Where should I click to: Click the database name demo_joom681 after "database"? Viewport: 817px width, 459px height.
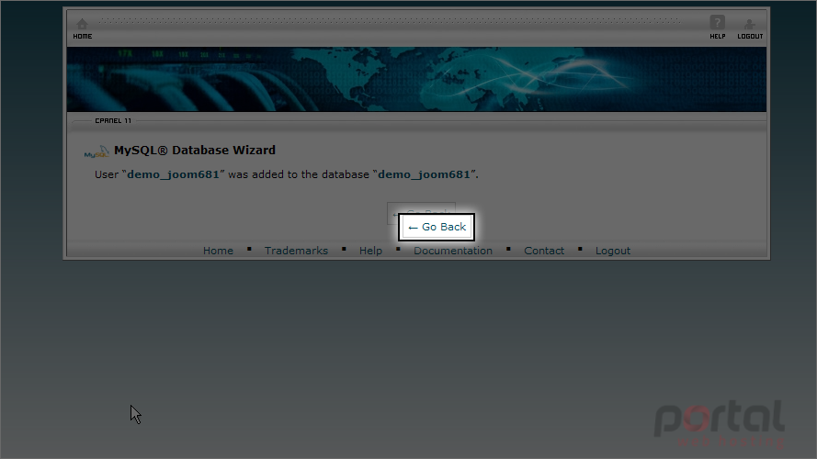(x=424, y=174)
